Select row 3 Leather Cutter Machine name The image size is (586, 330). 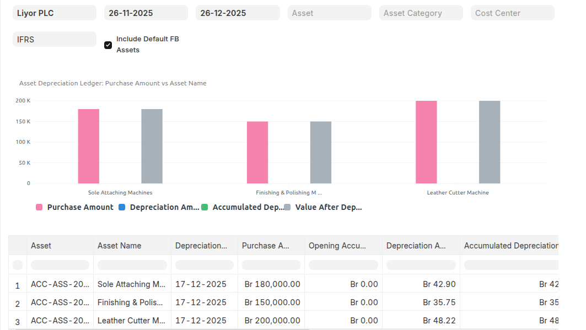point(131,321)
